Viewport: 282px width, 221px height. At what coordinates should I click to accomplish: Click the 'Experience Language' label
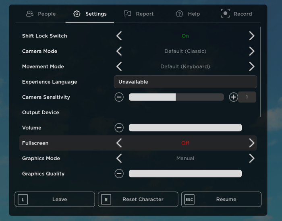coord(50,82)
